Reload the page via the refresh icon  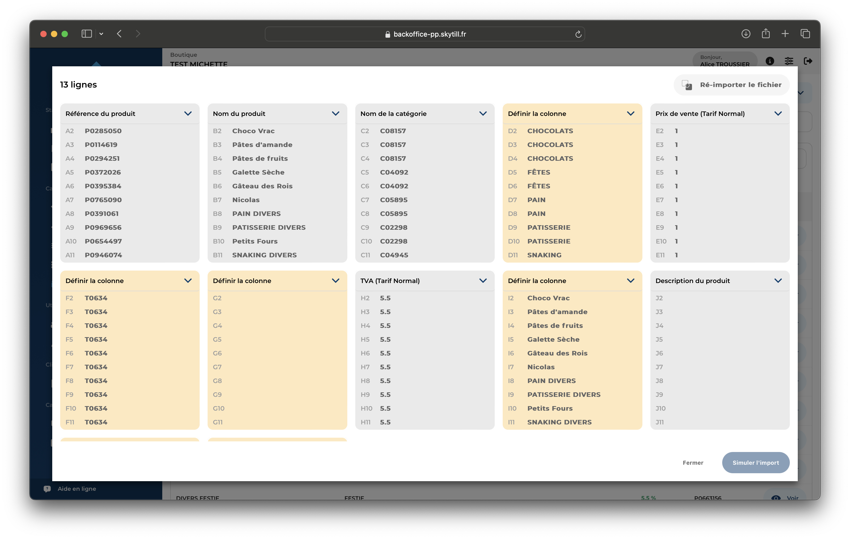pos(578,34)
